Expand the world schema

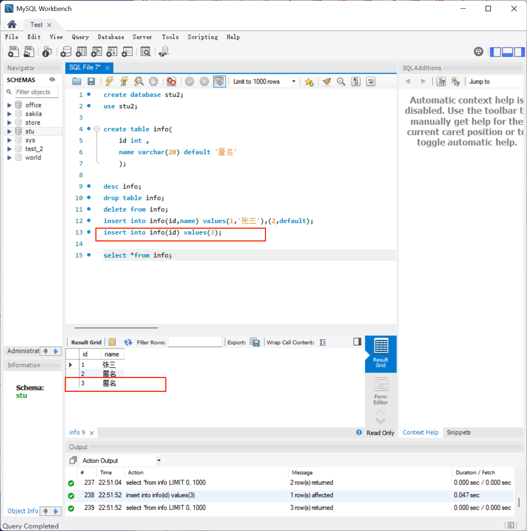9,158
